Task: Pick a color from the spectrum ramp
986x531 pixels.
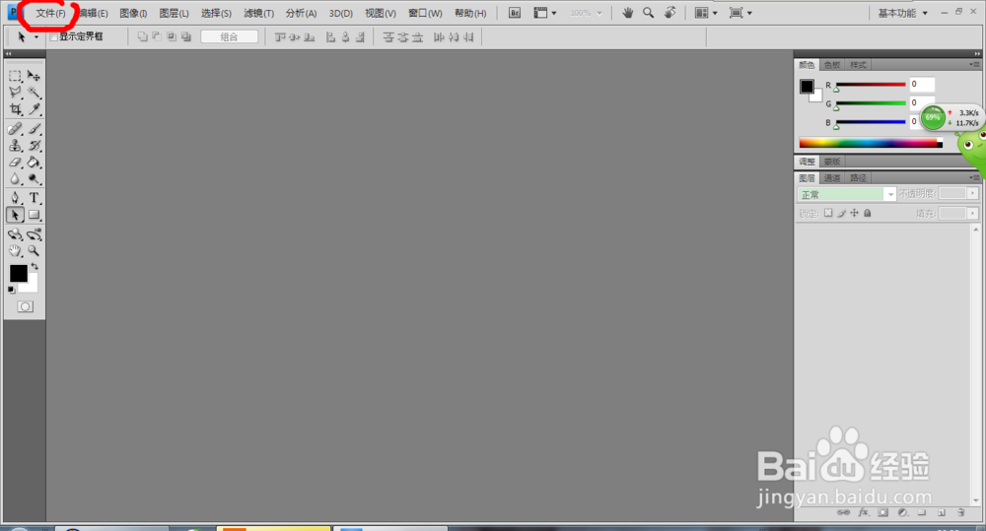Action: [871, 143]
